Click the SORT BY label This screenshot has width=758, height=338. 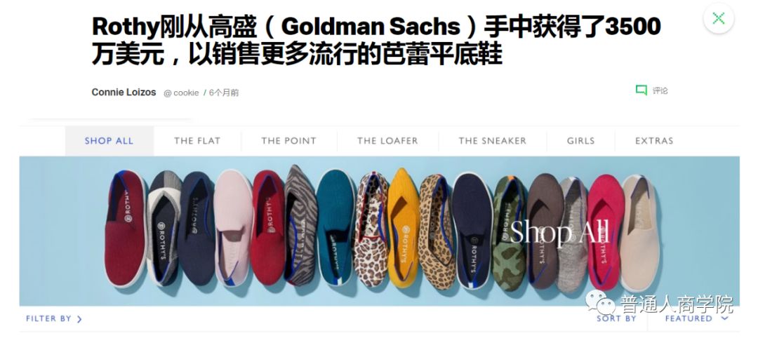(616, 318)
